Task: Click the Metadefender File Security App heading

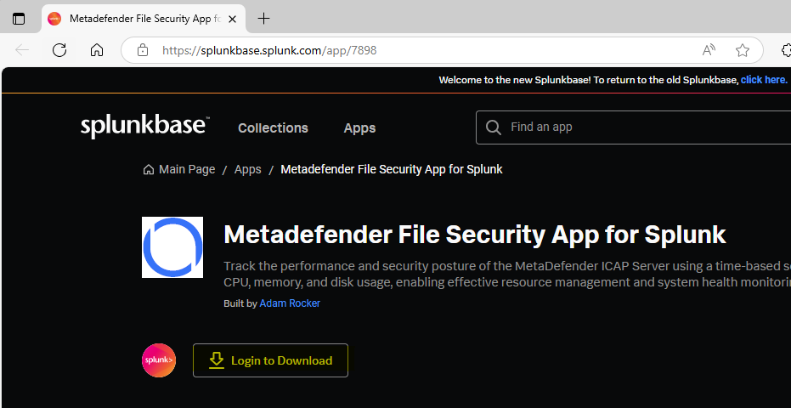Action: 475,235
